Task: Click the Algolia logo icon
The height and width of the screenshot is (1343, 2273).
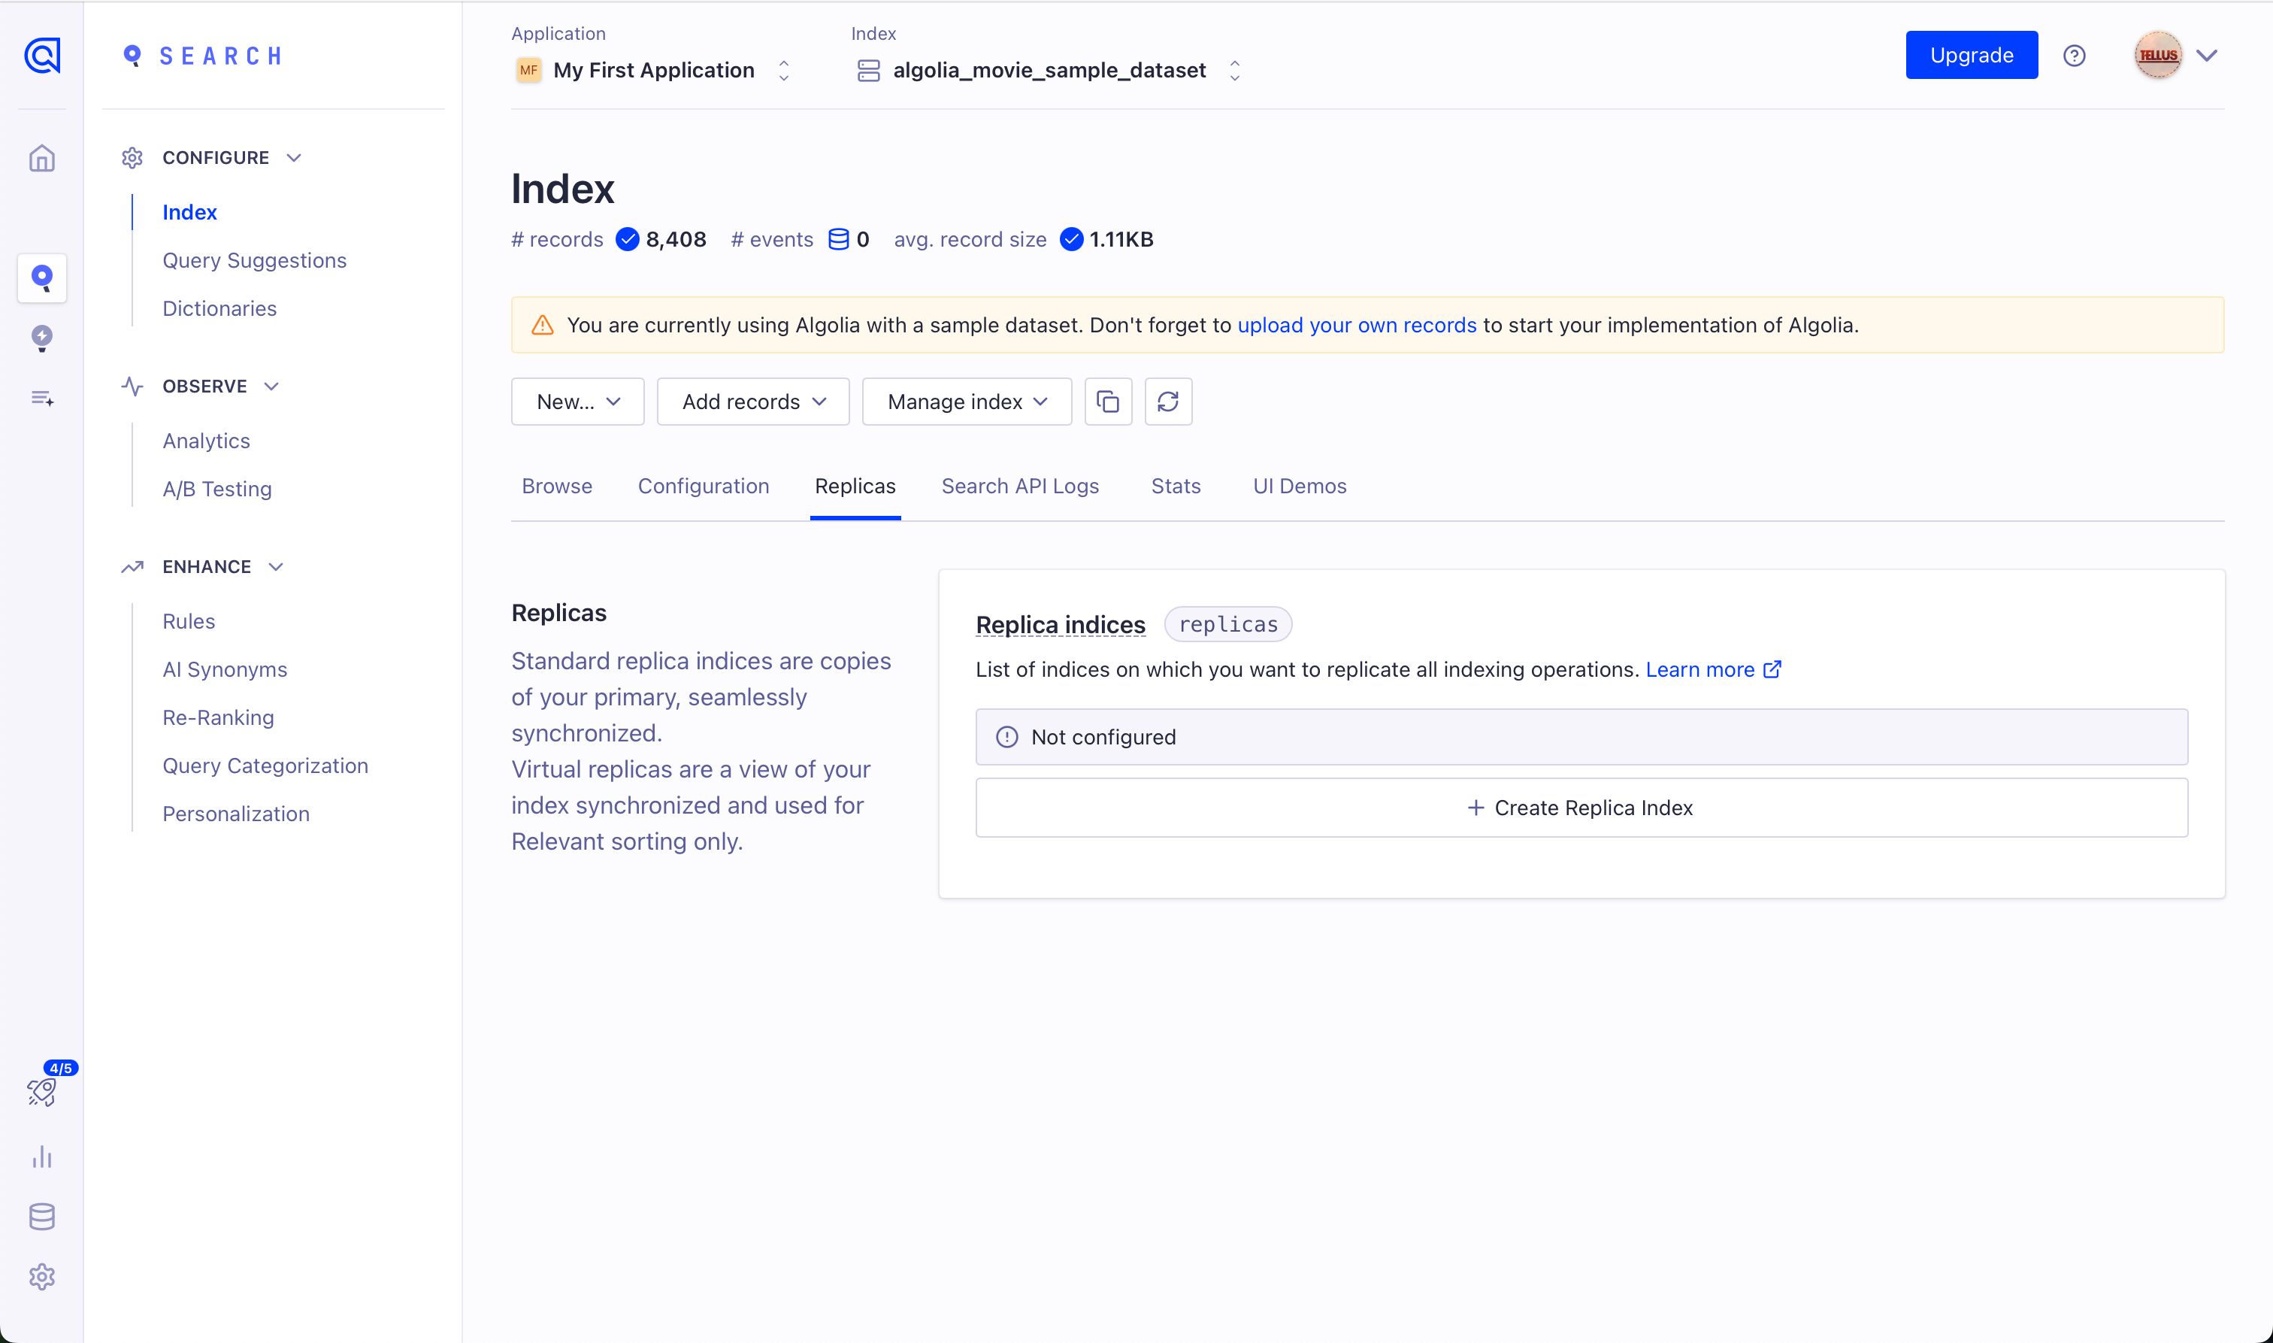Action: (41, 55)
